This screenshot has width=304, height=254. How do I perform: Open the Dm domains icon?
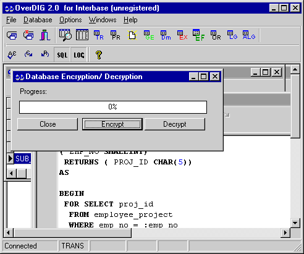(x=166, y=35)
